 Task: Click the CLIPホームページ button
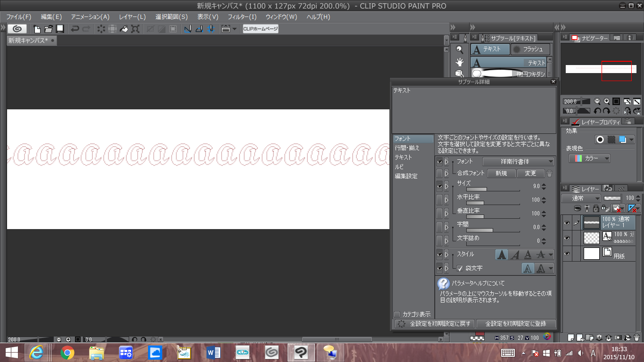pyautogui.click(x=260, y=29)
